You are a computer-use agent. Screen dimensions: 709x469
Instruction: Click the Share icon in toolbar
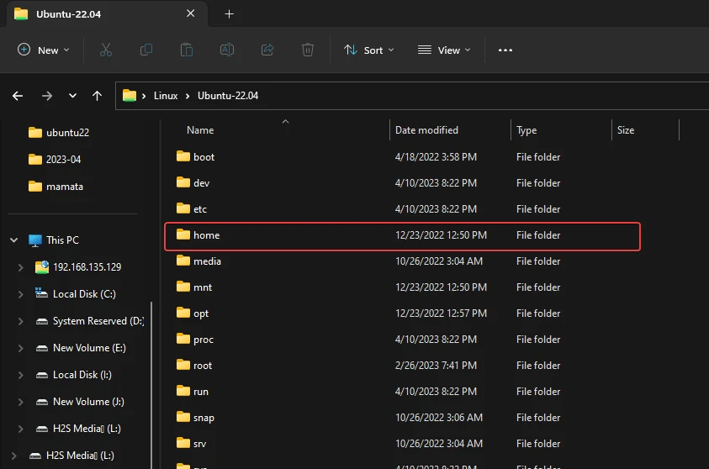pos(267,50)
